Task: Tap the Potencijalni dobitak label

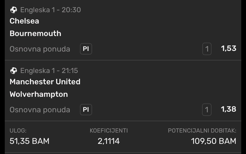Action: 202,130
